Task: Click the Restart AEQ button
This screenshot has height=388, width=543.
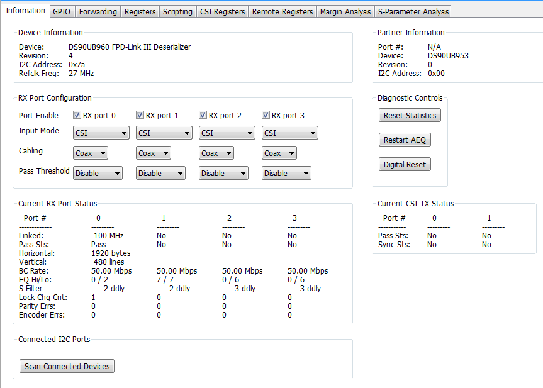Action: coord(405,140)
